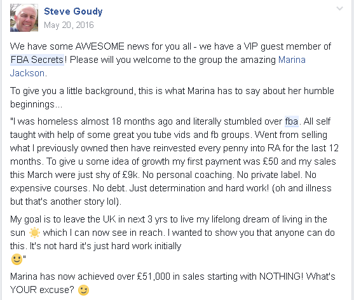This screenshot has width=354, height=300.
Task: Click the UK abbreviation in the goal sentence
Action: pyautogui.click(x=109, y=219)
